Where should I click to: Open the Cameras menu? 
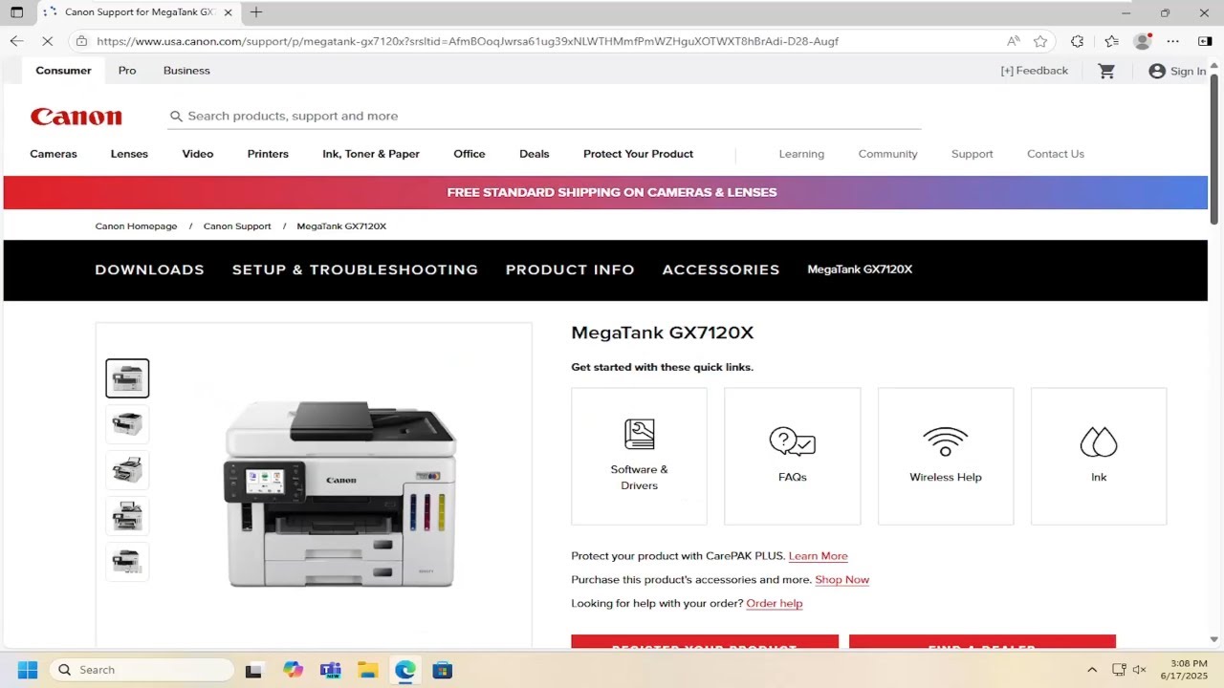54,154
